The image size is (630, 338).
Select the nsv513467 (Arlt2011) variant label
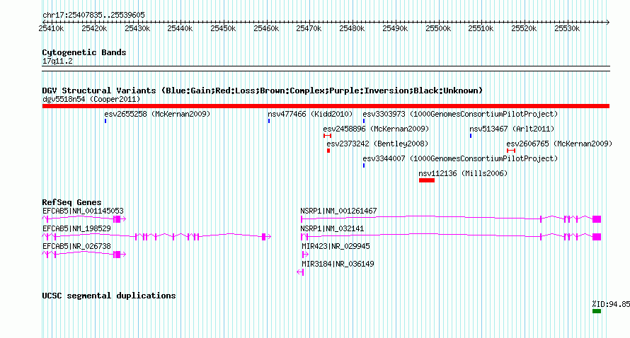(512, 129)
